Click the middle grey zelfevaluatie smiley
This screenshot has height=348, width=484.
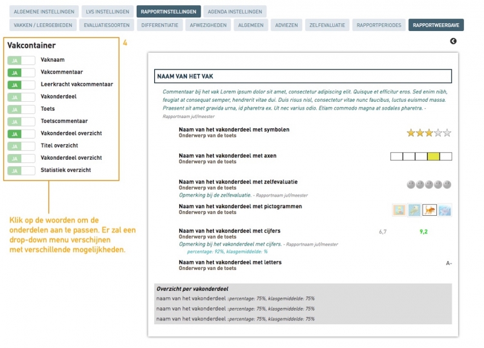coord(429,185)
